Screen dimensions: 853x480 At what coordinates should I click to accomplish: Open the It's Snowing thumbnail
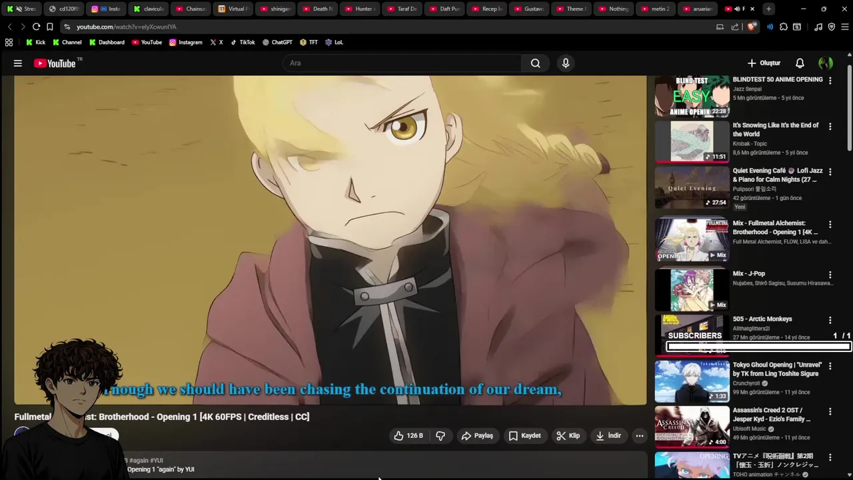692,142
